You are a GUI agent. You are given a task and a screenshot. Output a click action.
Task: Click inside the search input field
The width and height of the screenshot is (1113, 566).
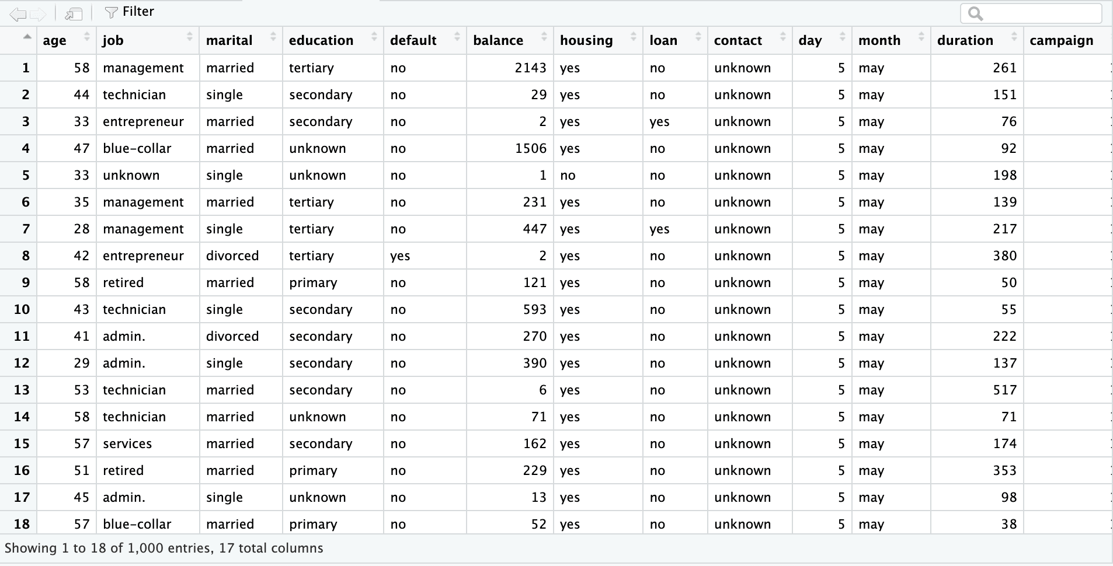[1045, 13]
